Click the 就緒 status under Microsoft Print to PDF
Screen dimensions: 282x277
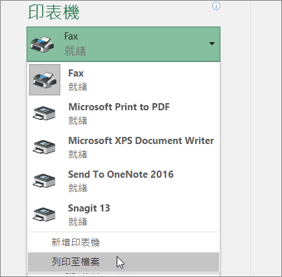[78, 121]
